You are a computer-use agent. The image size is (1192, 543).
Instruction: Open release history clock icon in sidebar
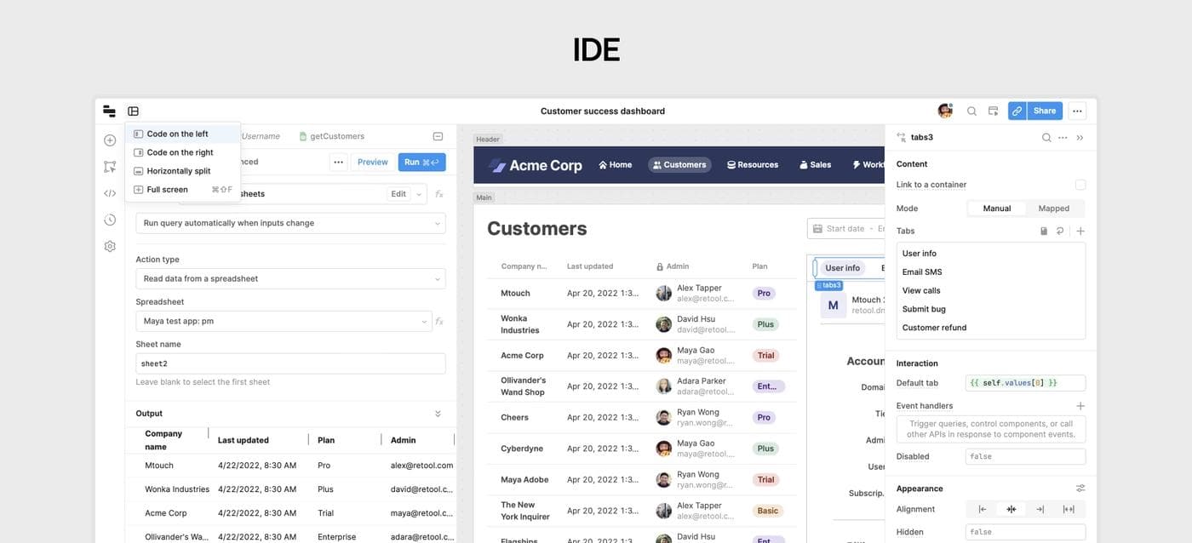coord(110,220)
